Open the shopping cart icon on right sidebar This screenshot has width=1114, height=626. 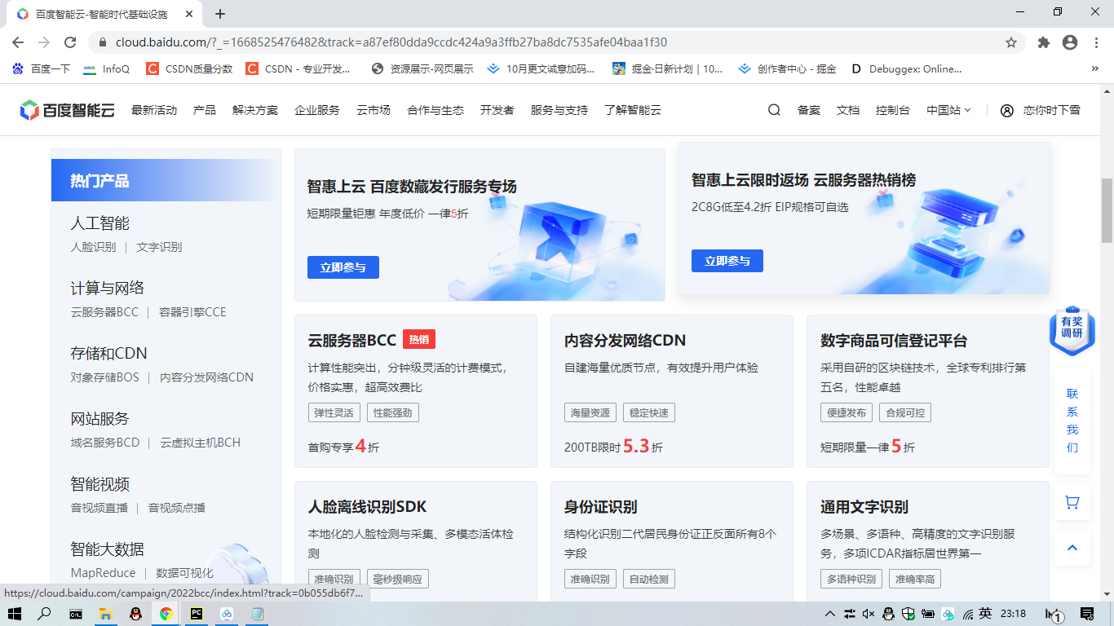(x=1072, y=503)
